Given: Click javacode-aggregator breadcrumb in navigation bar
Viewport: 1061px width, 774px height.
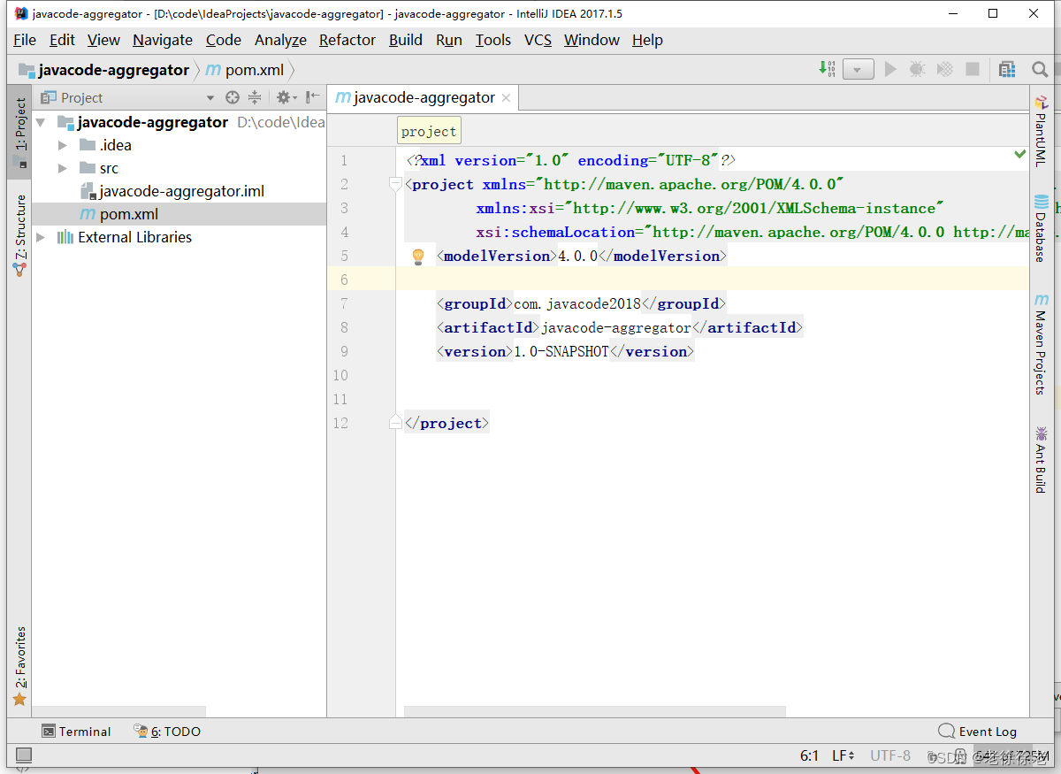Looking at the screenshot, I should tap(104, 70).
